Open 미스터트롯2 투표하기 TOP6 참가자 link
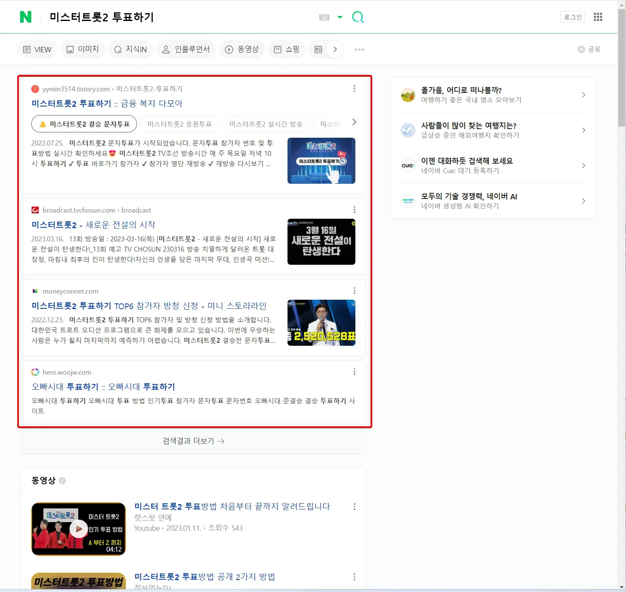The width and height of the screenshot is (626, 592). [149, 305]
